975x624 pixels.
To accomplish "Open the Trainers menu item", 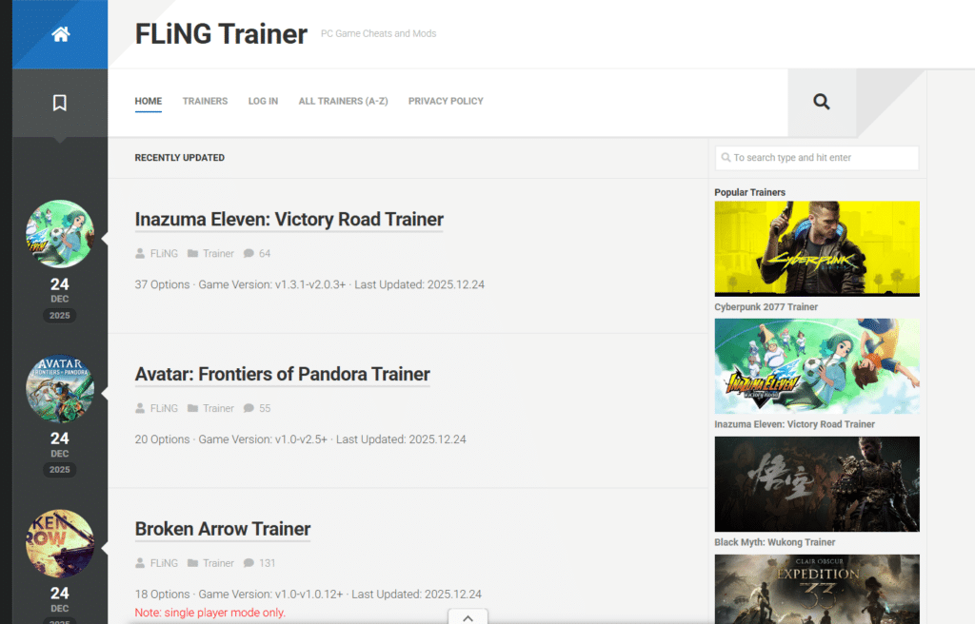I will click(x=205, y=101).
